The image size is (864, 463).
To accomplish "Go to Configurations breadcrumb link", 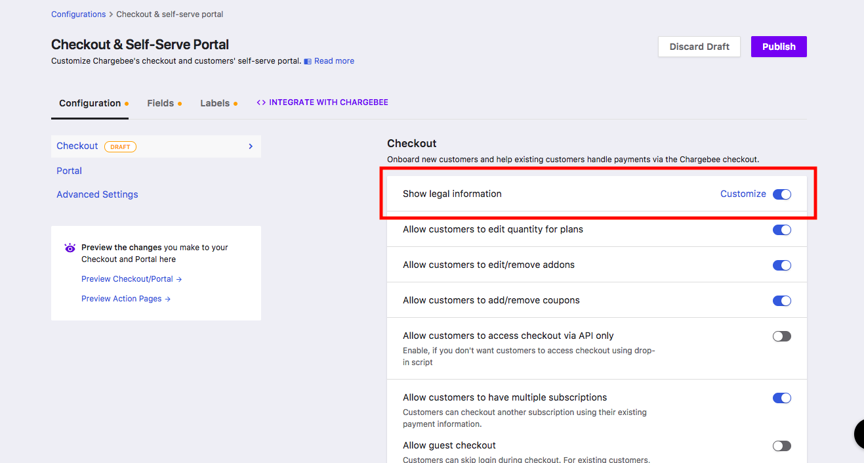I will point(78,14).
